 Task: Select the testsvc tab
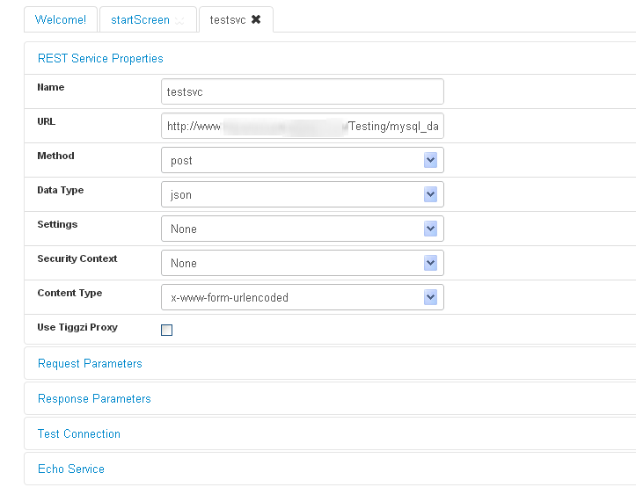tap(227, 19)
